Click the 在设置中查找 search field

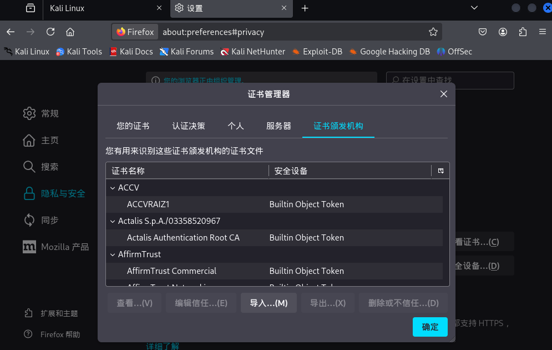click(450, 81)
